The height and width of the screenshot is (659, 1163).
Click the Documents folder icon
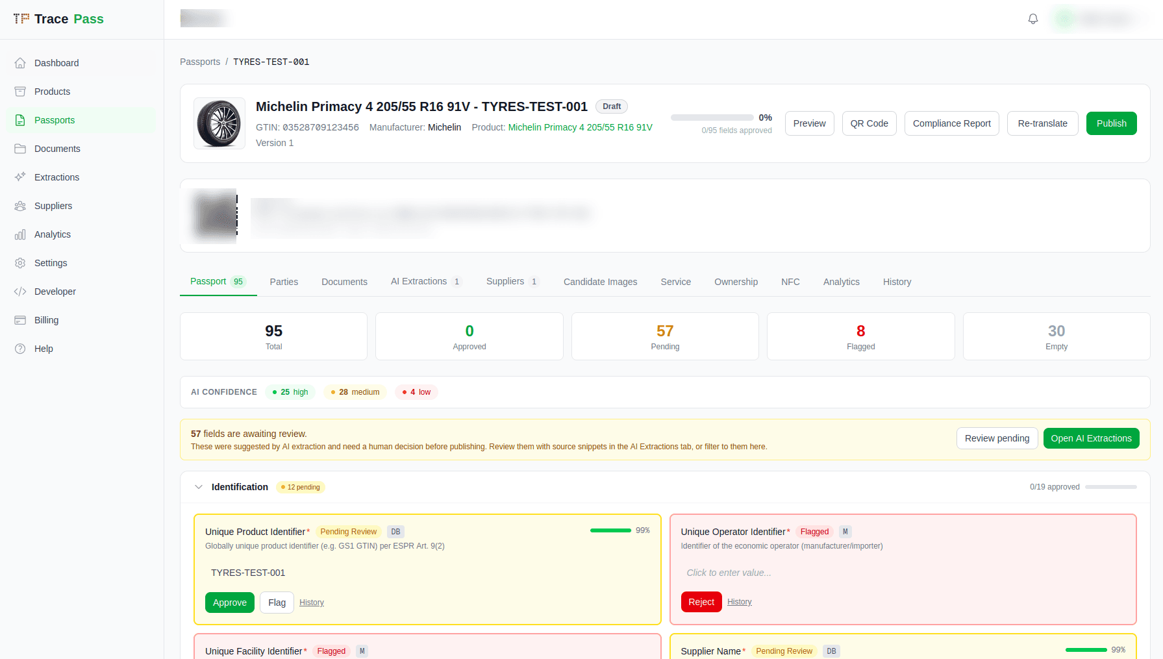pos(20,149)
